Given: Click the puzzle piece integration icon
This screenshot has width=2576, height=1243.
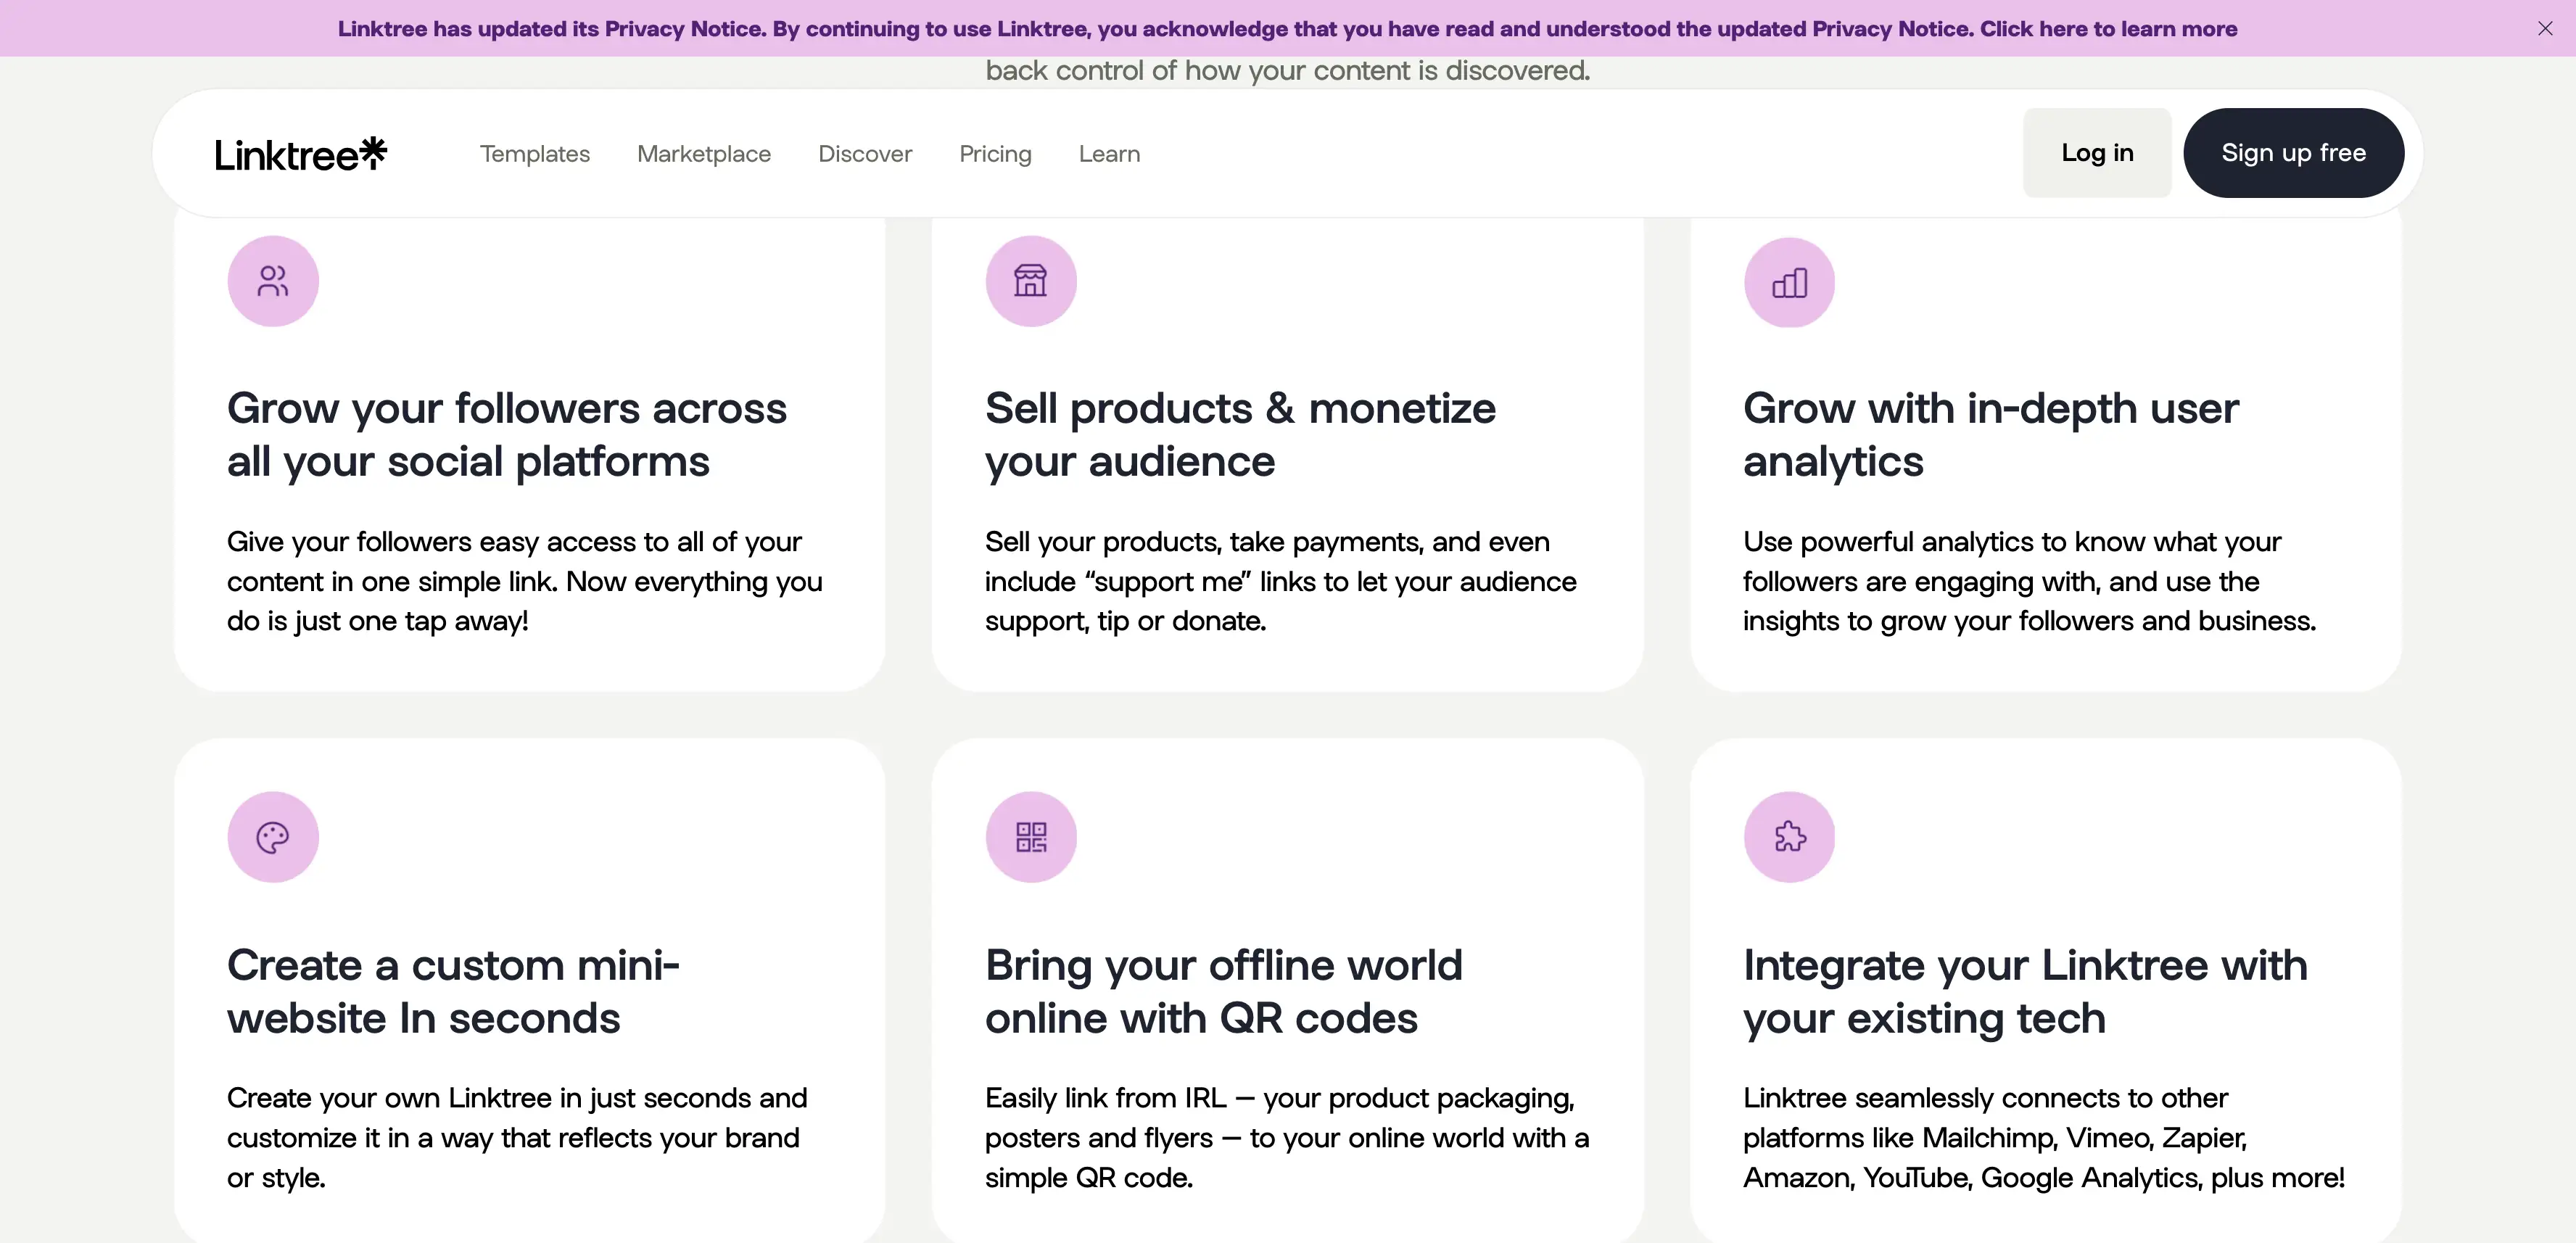Looking at the screenshot, I should coord(1789,837).
